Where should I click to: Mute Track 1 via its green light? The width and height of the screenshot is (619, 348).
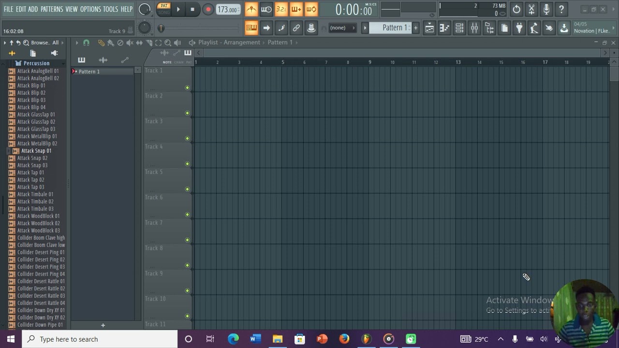187,87
